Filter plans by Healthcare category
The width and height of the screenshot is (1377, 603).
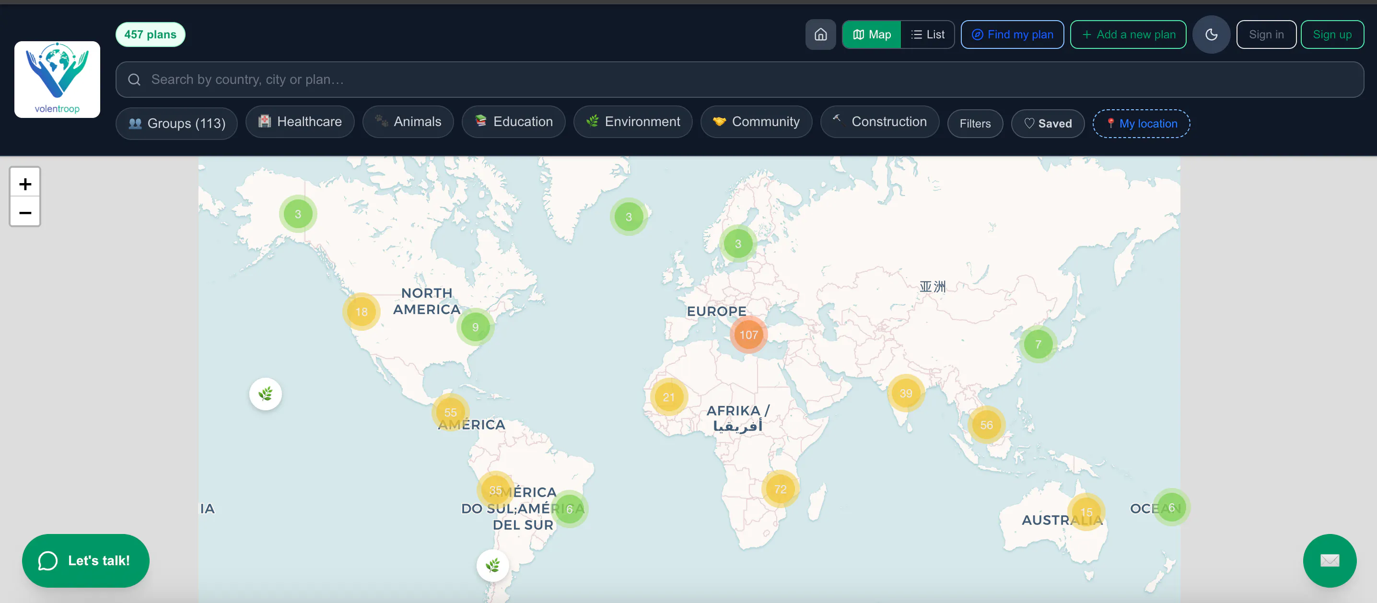300,122
